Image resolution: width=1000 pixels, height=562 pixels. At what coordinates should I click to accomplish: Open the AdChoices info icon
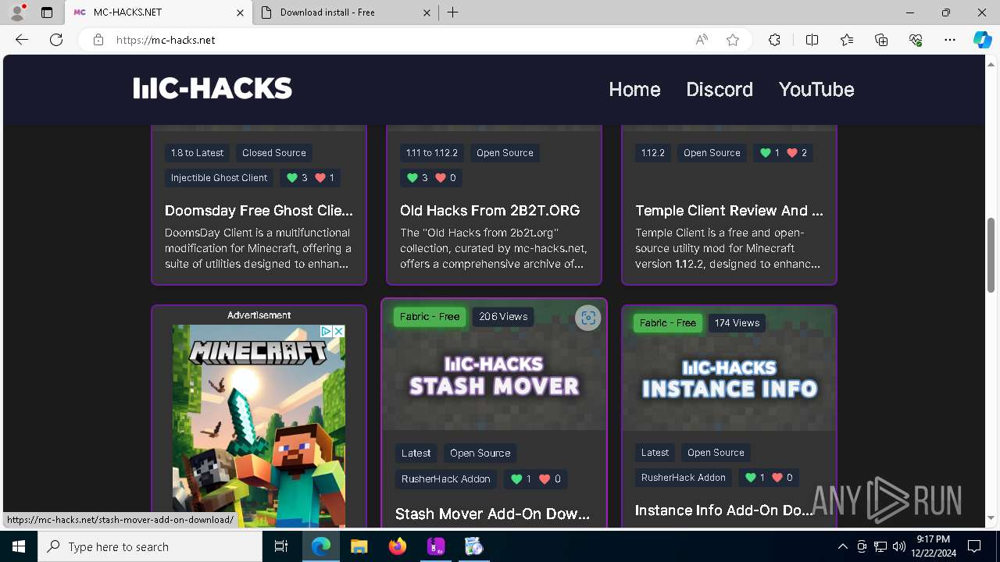327,331
